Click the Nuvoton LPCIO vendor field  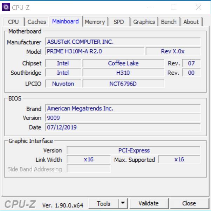click(x=63, y=84)
